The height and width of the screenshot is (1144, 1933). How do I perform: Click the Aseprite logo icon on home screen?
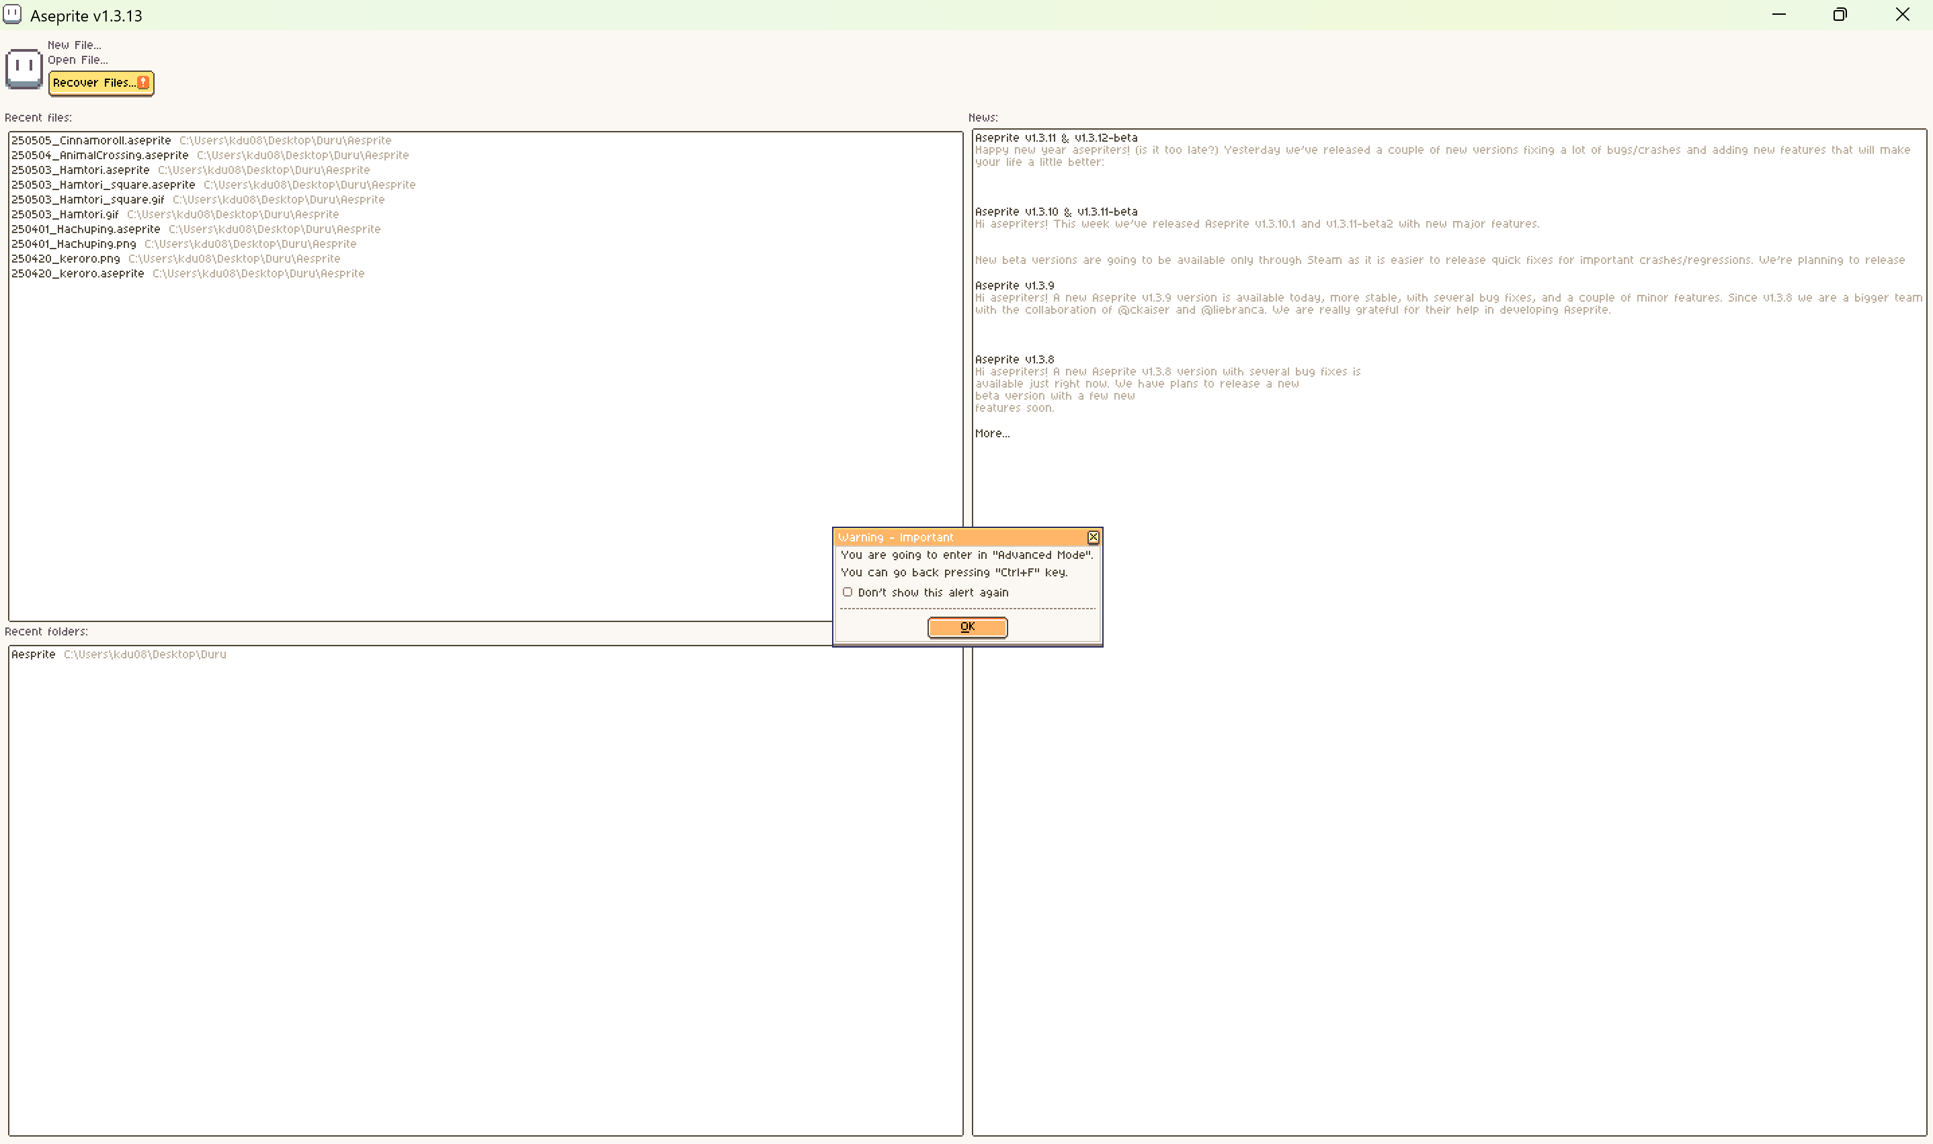coord(23,69)
